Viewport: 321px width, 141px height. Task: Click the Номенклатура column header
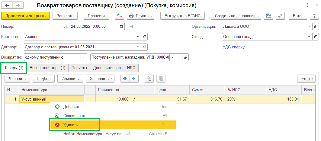52,90
